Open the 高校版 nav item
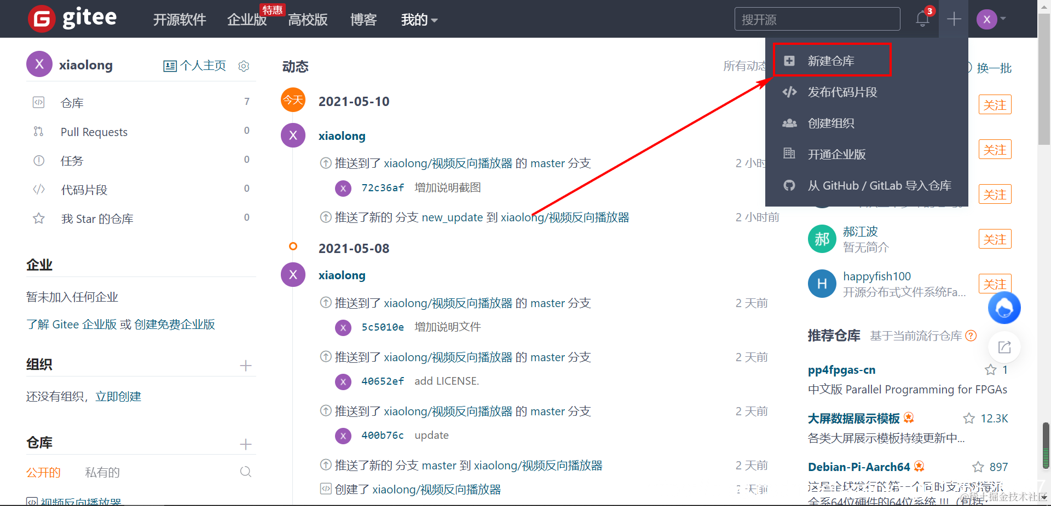This screenshot has width=1051, height=506. click(308, 20)
